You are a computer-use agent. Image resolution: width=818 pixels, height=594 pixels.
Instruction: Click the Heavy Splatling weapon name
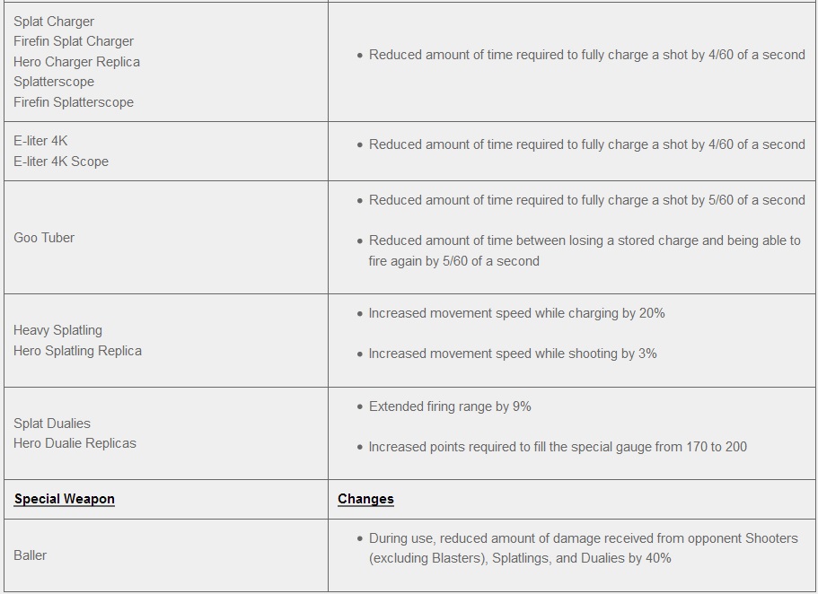(57, 330)
